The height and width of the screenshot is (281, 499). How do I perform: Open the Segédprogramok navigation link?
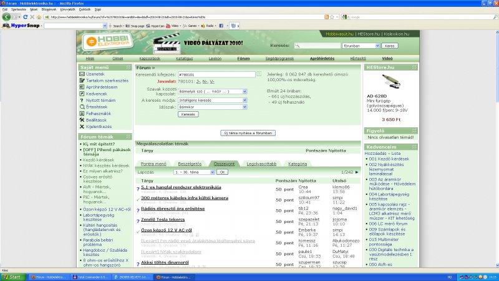click(279, 59)
